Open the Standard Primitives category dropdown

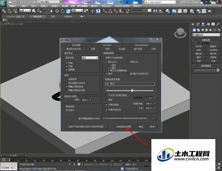point(206,35)
